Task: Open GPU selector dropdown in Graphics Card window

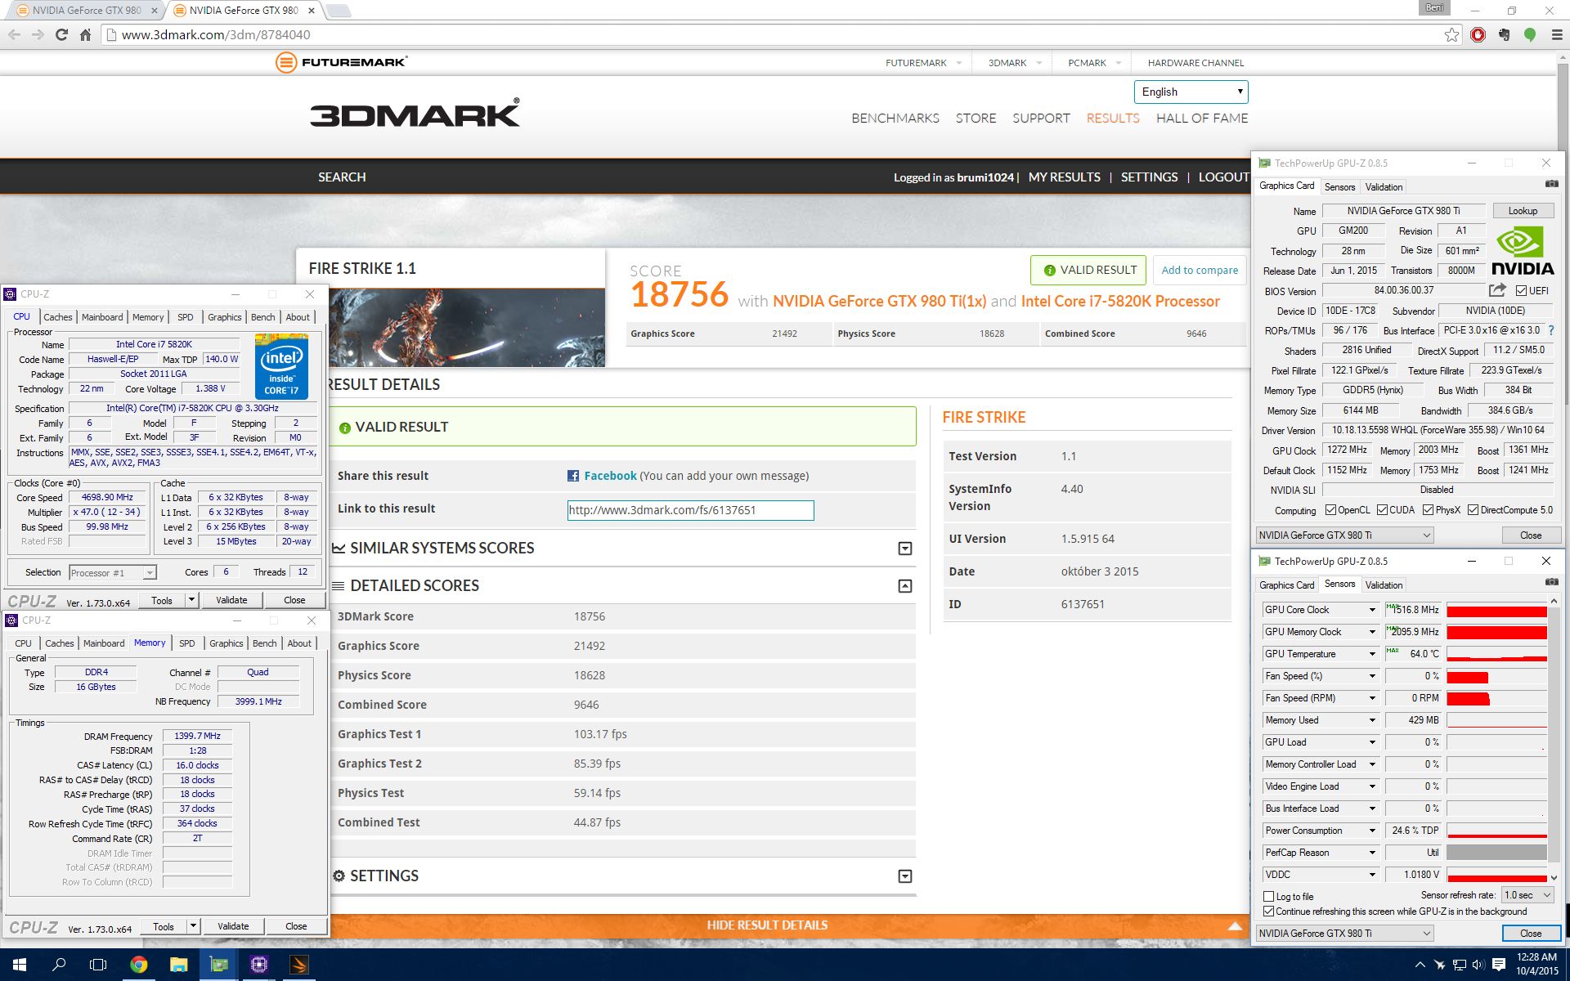Action: click(x=1344, y=535)
